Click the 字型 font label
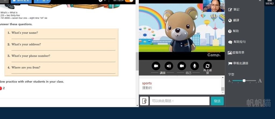The height and width of the screenshot is (119, 275). [231, 74]
